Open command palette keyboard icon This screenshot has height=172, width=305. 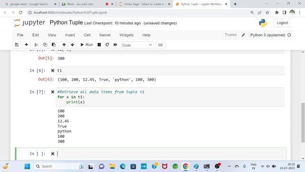tap(160, 45)
